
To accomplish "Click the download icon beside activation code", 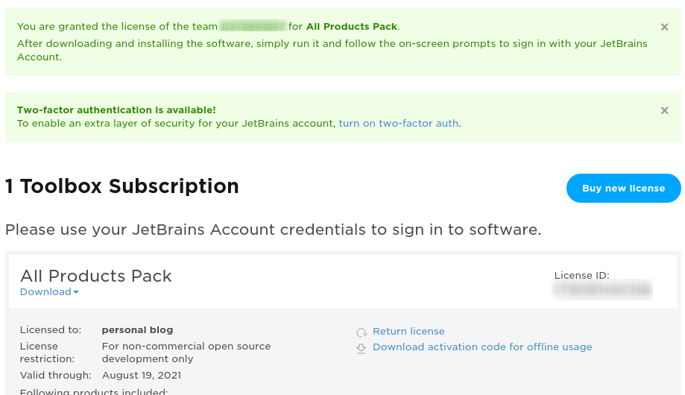I will [x=362, y=348].
